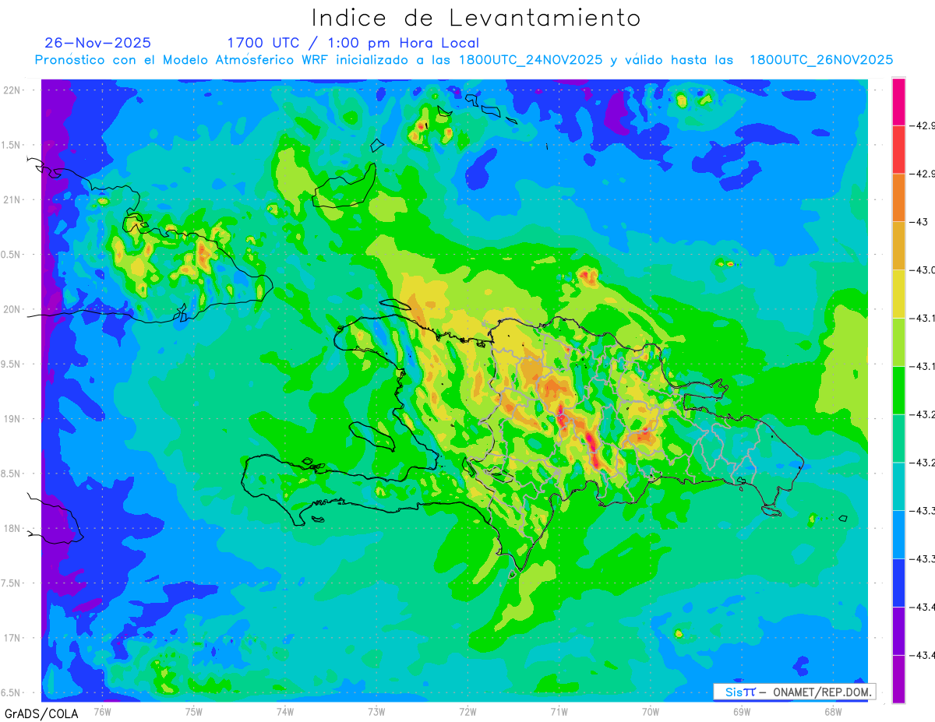
Task: Click the '17N' latitude label
Action: coord(12,638)
